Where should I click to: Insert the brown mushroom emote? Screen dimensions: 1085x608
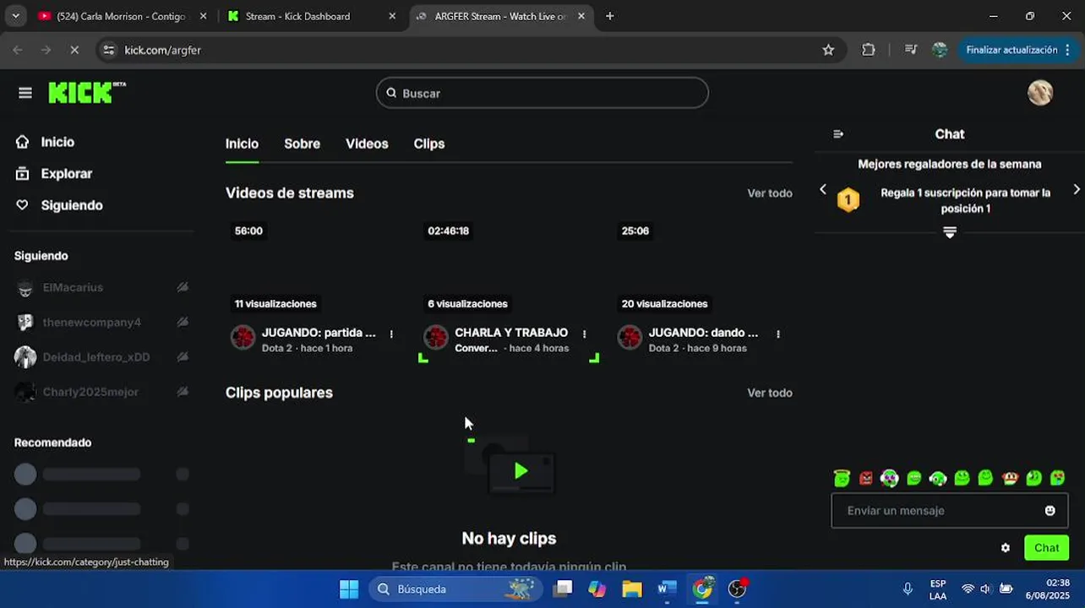[1010, 478]
